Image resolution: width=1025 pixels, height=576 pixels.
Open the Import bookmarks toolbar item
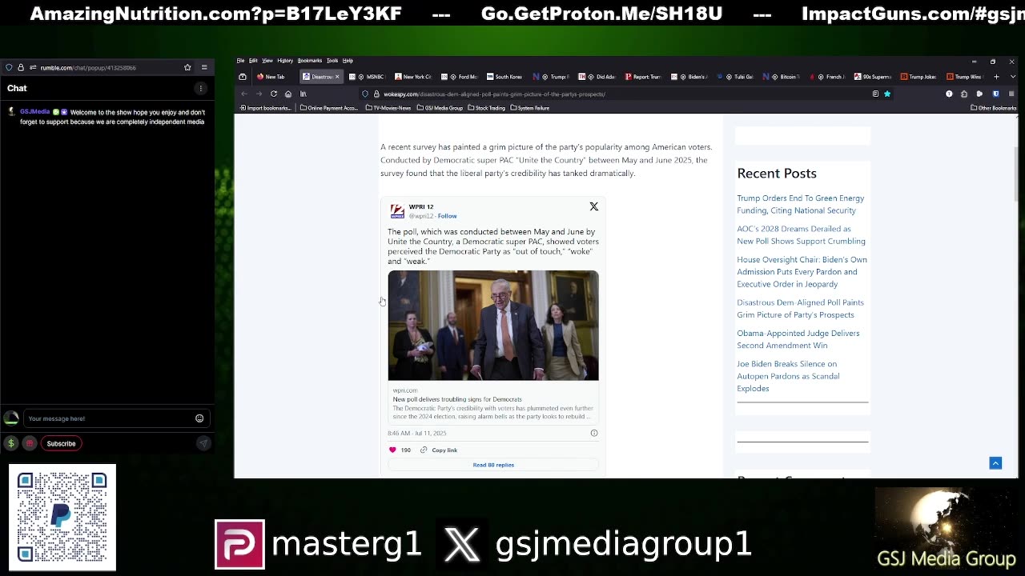265,108
